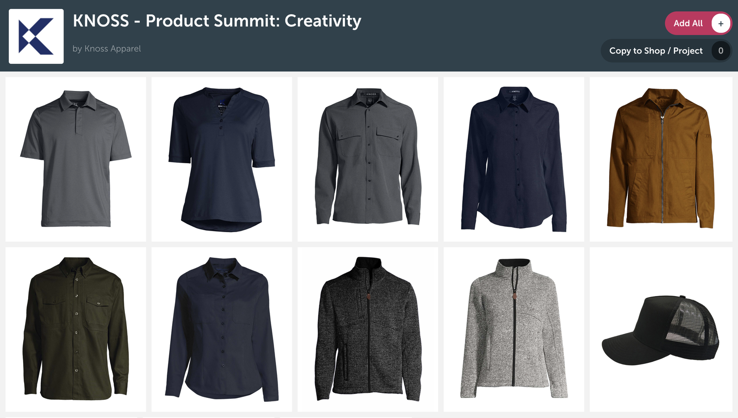Select the navy women's henley polo

pos(221,159)
